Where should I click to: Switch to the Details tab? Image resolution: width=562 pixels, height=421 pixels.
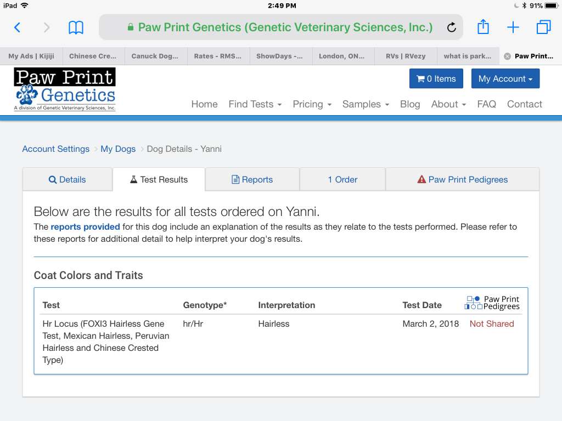[67, 180]
